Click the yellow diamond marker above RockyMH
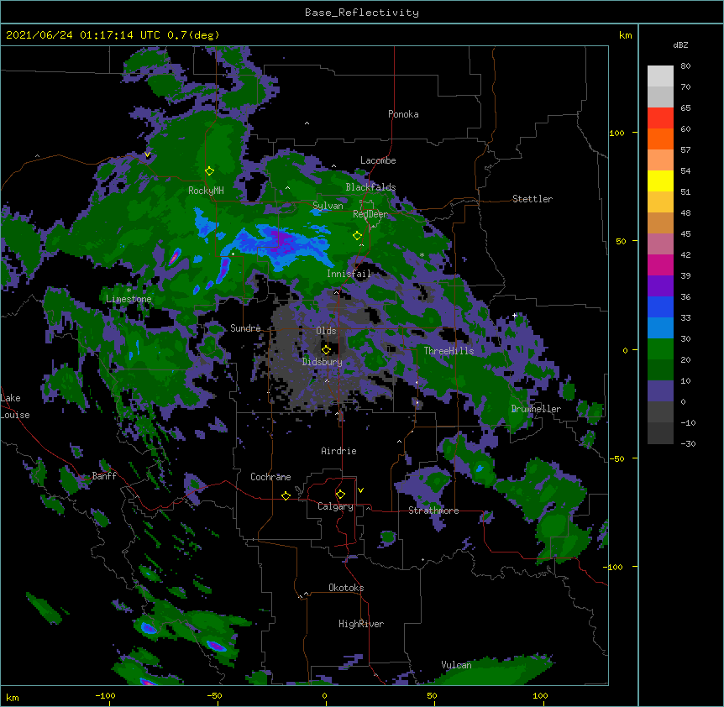This screenshot has width=724, height=707. coord(209,171)
